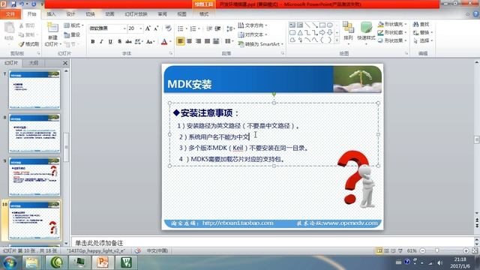The height and width of the screenshot is (270, 480).
Task: Select the Rectangle shape in gallery
Action: click(322, 25)
